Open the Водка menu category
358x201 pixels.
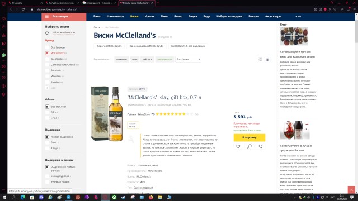tap(192, 16)
